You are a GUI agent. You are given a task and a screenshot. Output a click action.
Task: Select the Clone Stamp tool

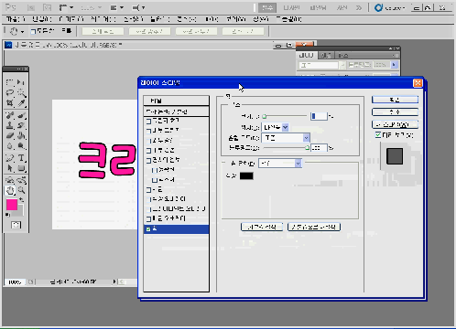[9, 125]
